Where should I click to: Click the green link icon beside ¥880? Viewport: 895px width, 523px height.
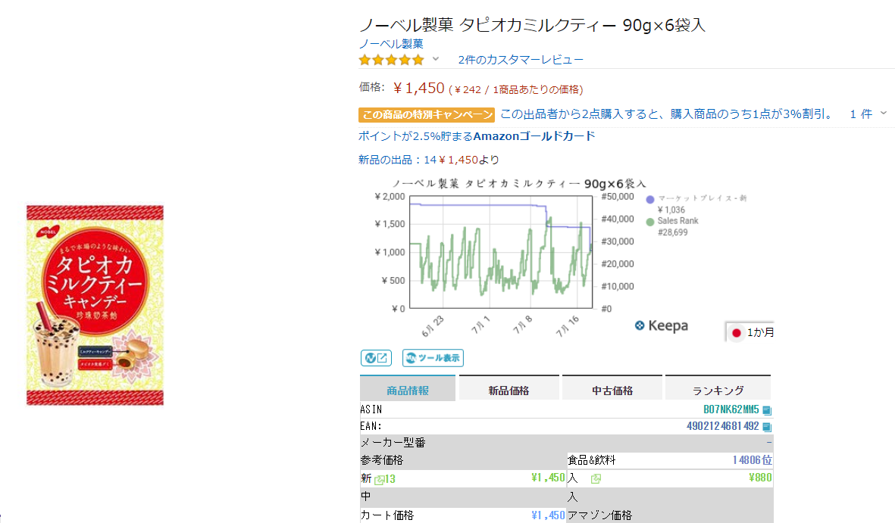pyautogui.click(x=596, y=478)
